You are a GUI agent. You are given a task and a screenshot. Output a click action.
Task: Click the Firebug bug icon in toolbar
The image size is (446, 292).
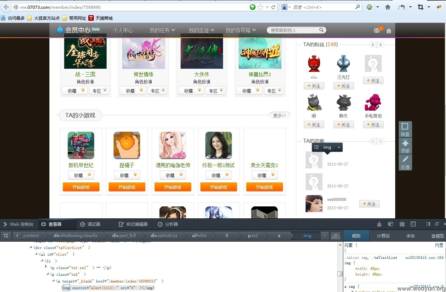439,7
